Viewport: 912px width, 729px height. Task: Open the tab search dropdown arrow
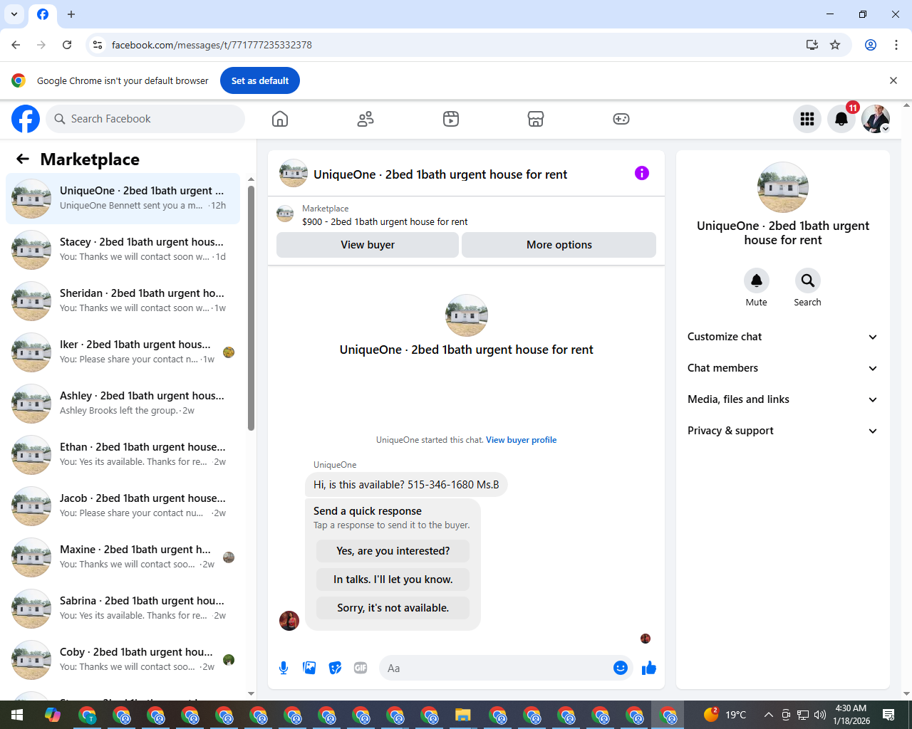click(x=14, y=14)
